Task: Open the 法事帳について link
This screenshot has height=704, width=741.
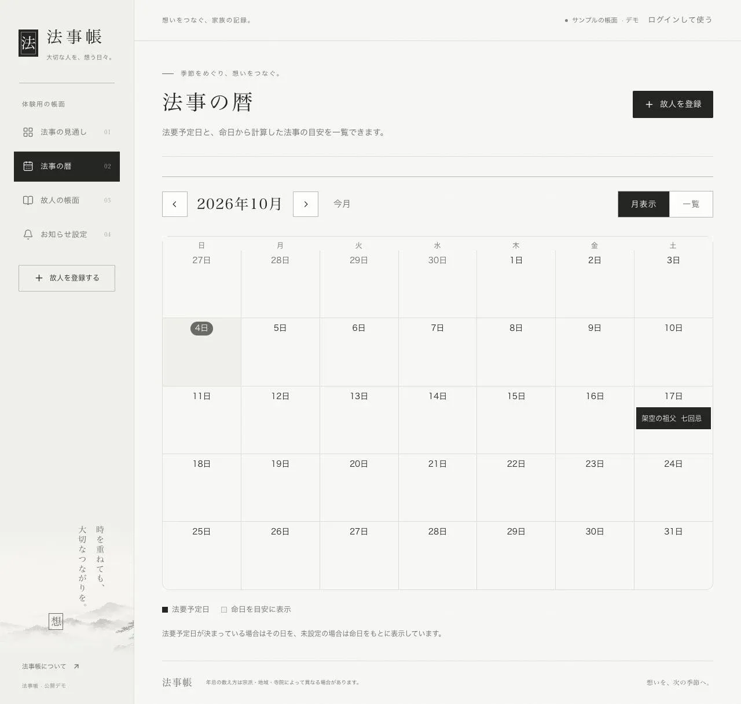Action: point(50,666)
